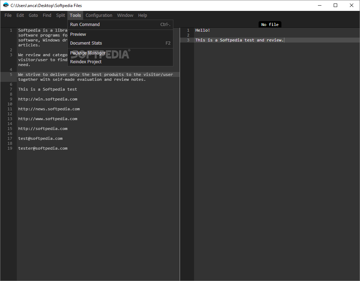Viewport: 360px width, 281px height.
Task: Open Package Manager from Tools menu
Action: coord(120,53)
